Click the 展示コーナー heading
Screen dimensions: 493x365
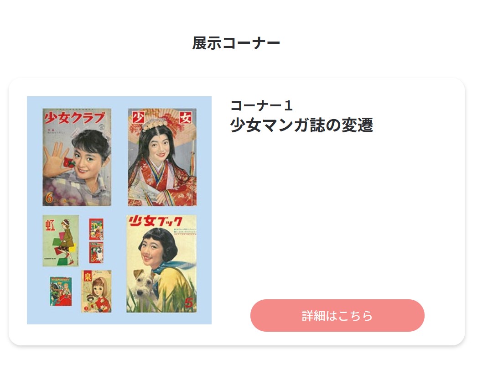pos(236,43)
